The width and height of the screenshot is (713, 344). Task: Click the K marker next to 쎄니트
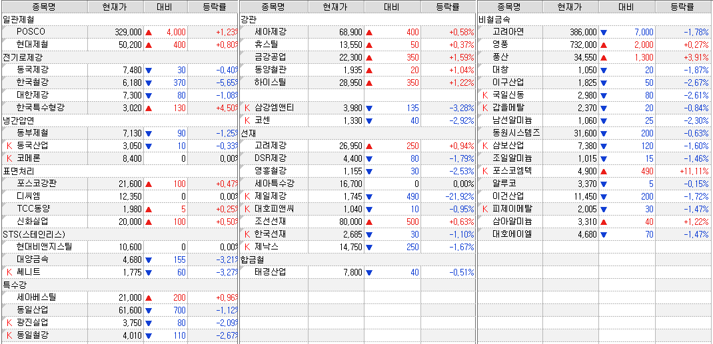point(9,271)
